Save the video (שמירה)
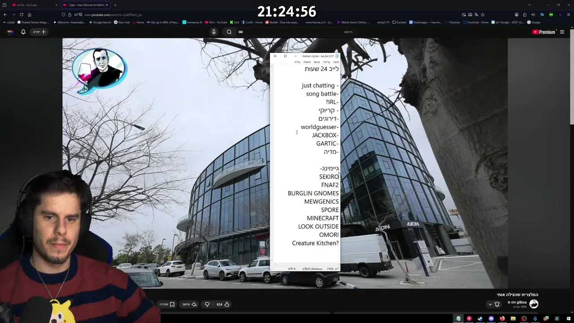Viewport: 574px width, 323px height. click(167, 304)
